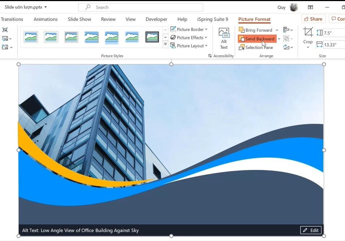Open the Picture Styles dialog launcher

210,56
